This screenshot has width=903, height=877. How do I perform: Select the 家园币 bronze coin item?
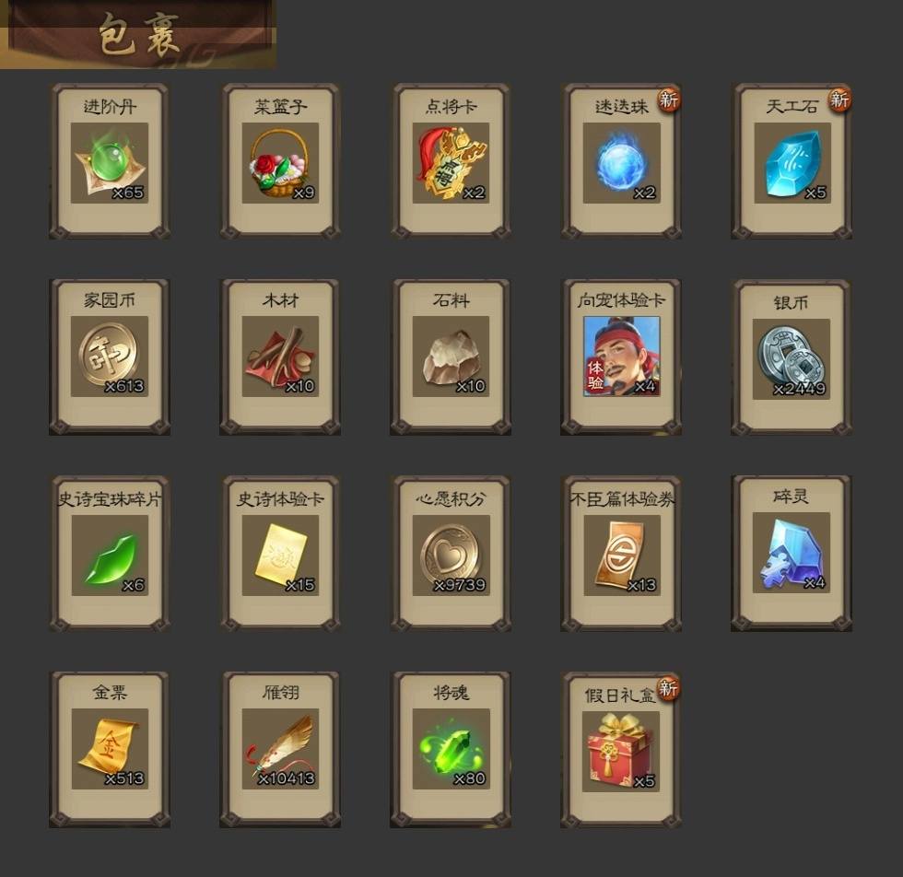pos(110,356)
